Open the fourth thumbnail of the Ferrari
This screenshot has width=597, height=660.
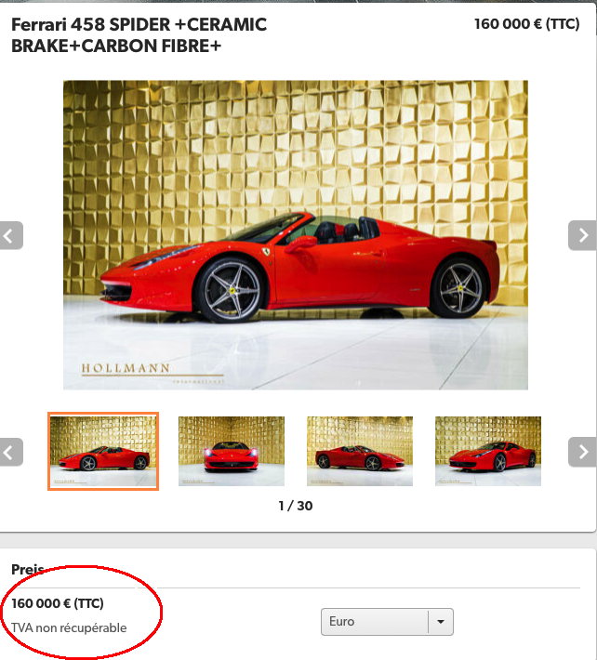point(488,451)
